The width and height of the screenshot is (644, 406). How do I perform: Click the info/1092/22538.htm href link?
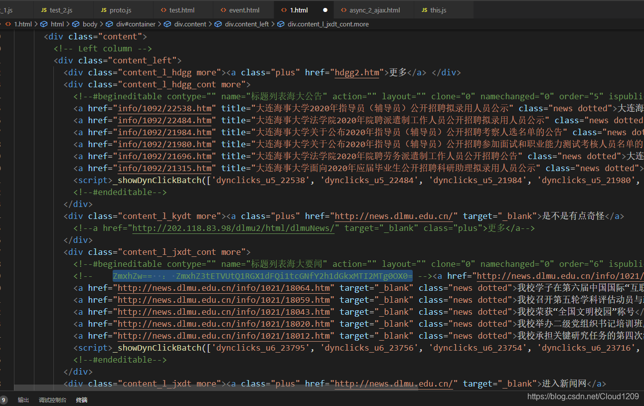164,109
